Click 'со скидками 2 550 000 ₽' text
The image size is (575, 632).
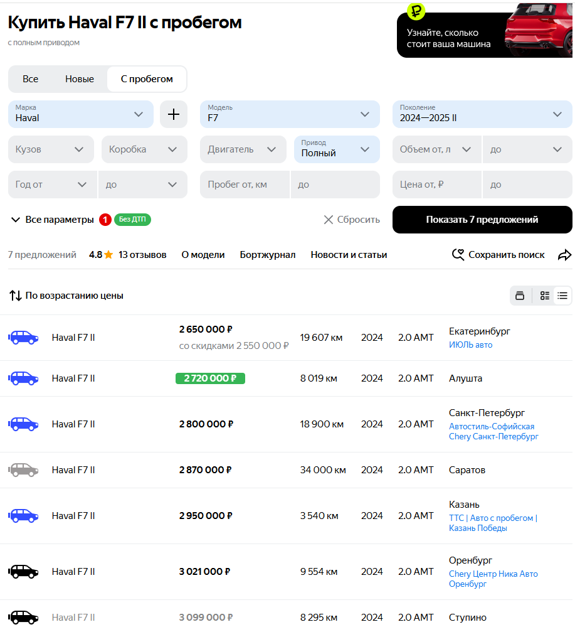[x=234, y=346]
